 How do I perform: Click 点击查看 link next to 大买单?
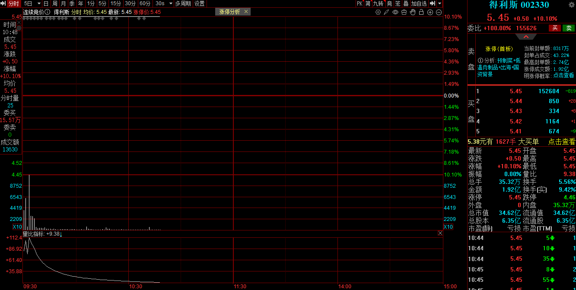click(562, 142)
